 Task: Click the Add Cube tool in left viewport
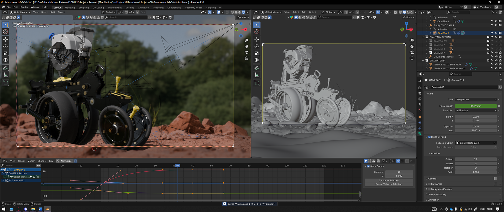pyautogui.click(x=6, y=83)
